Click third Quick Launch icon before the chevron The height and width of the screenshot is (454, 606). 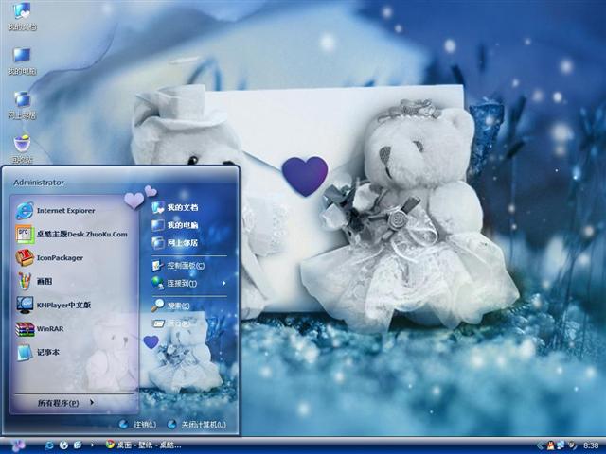coord(78,445)
